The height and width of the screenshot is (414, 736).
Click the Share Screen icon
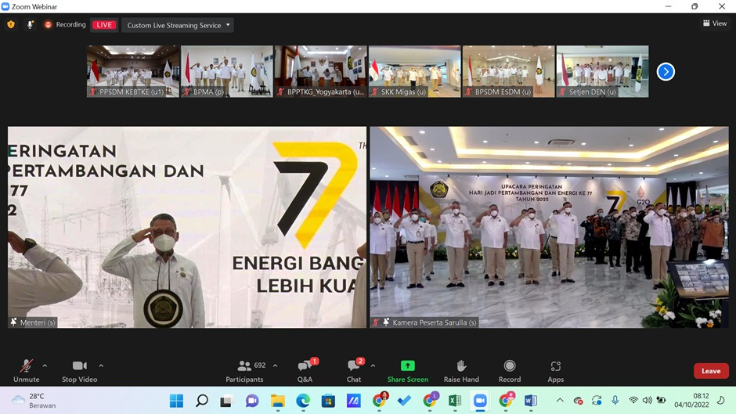407,365
